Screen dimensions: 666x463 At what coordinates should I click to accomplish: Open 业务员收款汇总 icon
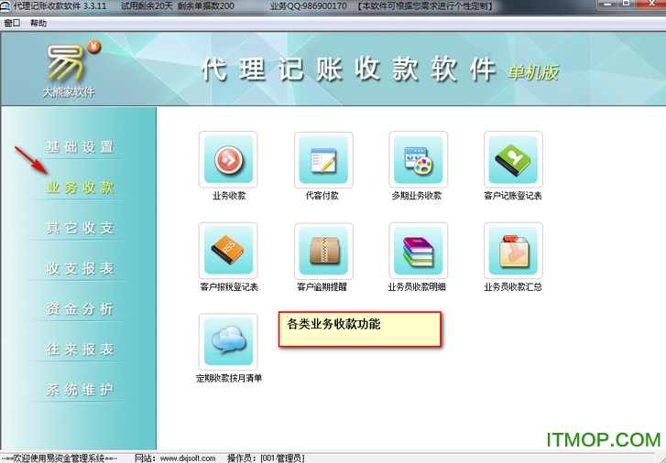click(513, 251)
